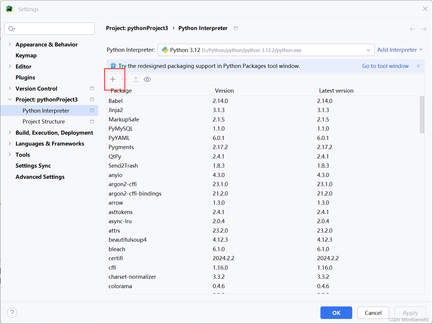Open Keymap settings
The height and width of the screenshot is (324, 433).
(26, 55)
